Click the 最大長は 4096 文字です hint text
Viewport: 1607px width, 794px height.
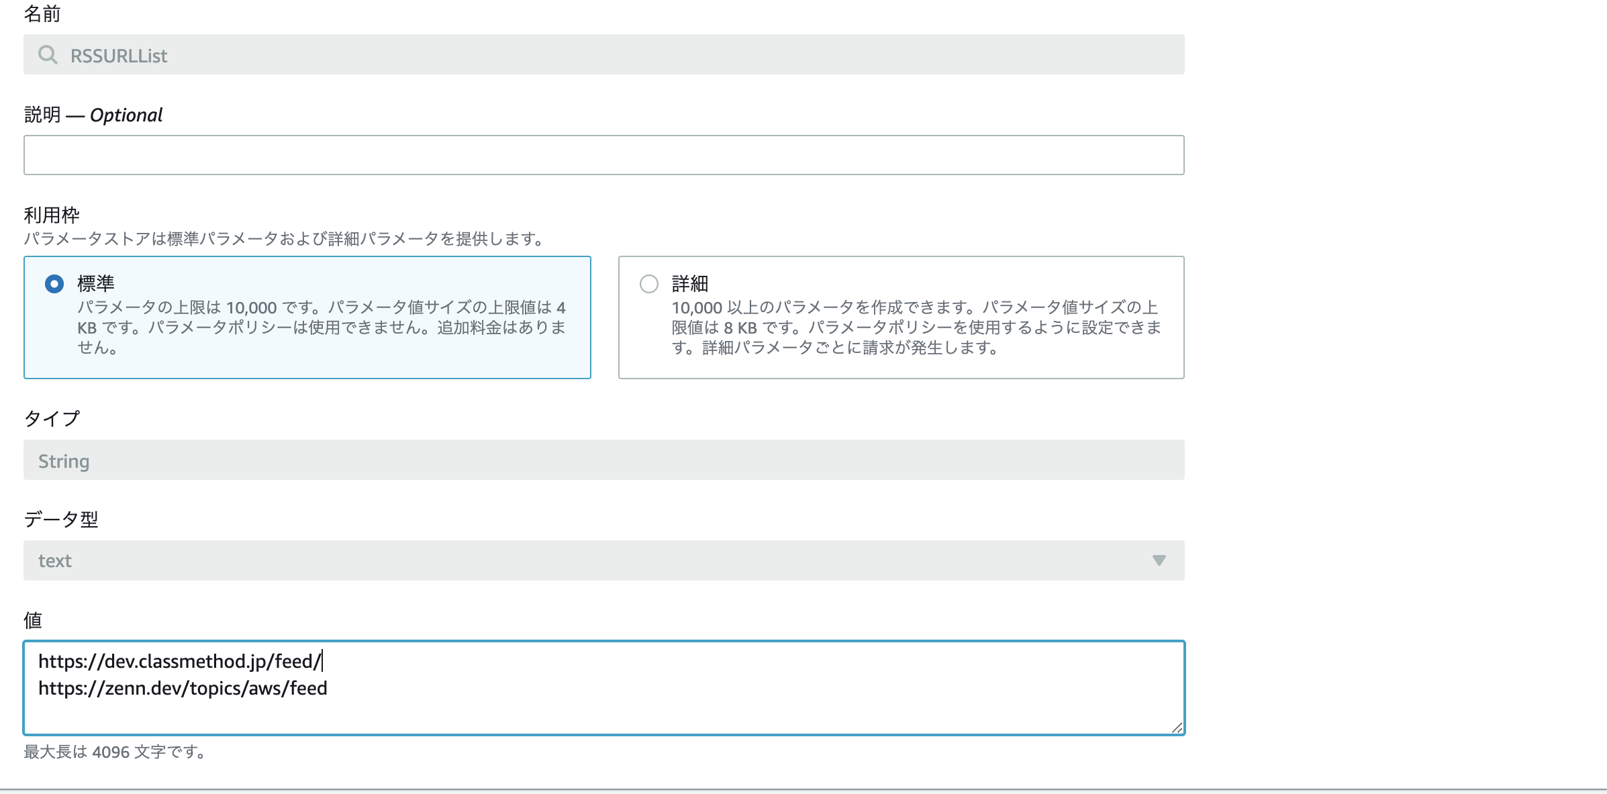(114, 752)
